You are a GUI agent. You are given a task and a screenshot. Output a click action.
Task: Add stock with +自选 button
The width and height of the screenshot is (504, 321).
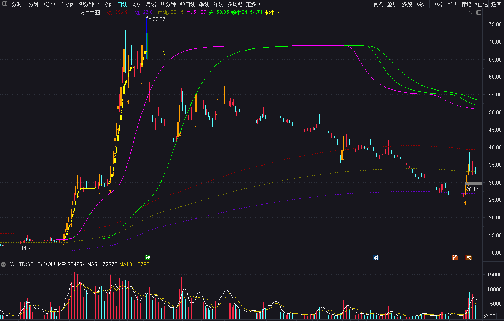point(482,4)
